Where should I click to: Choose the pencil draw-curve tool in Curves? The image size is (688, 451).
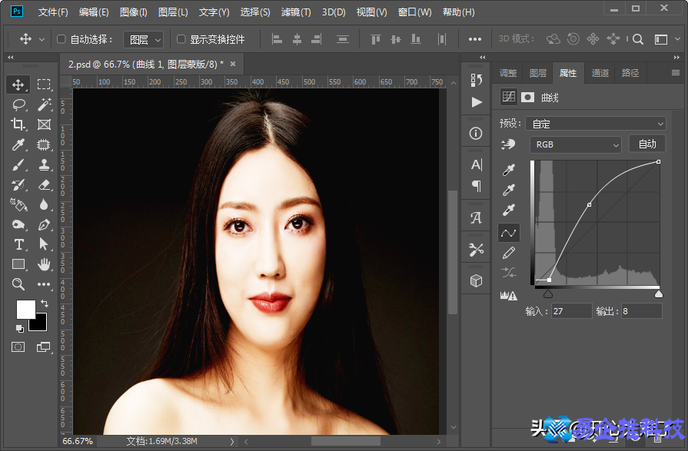pyautogui.click(x=508, y=253)
